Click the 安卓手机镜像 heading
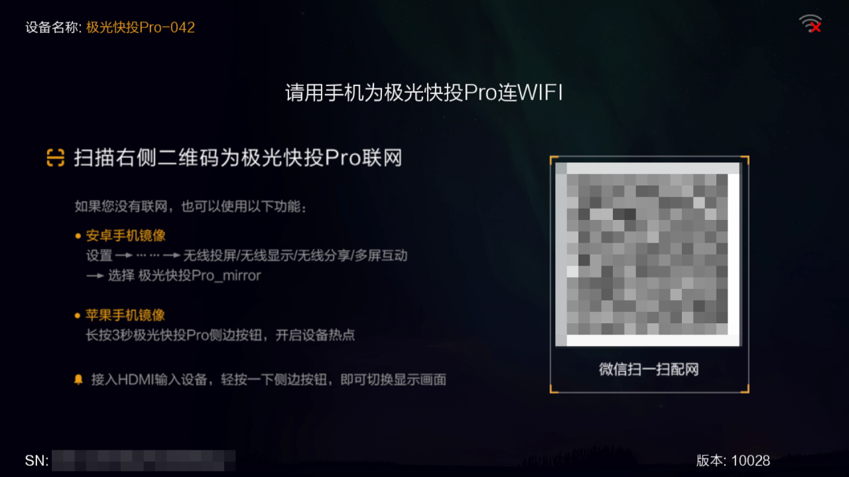The width and height of the screenshot is (849, 477). [125, 236]
